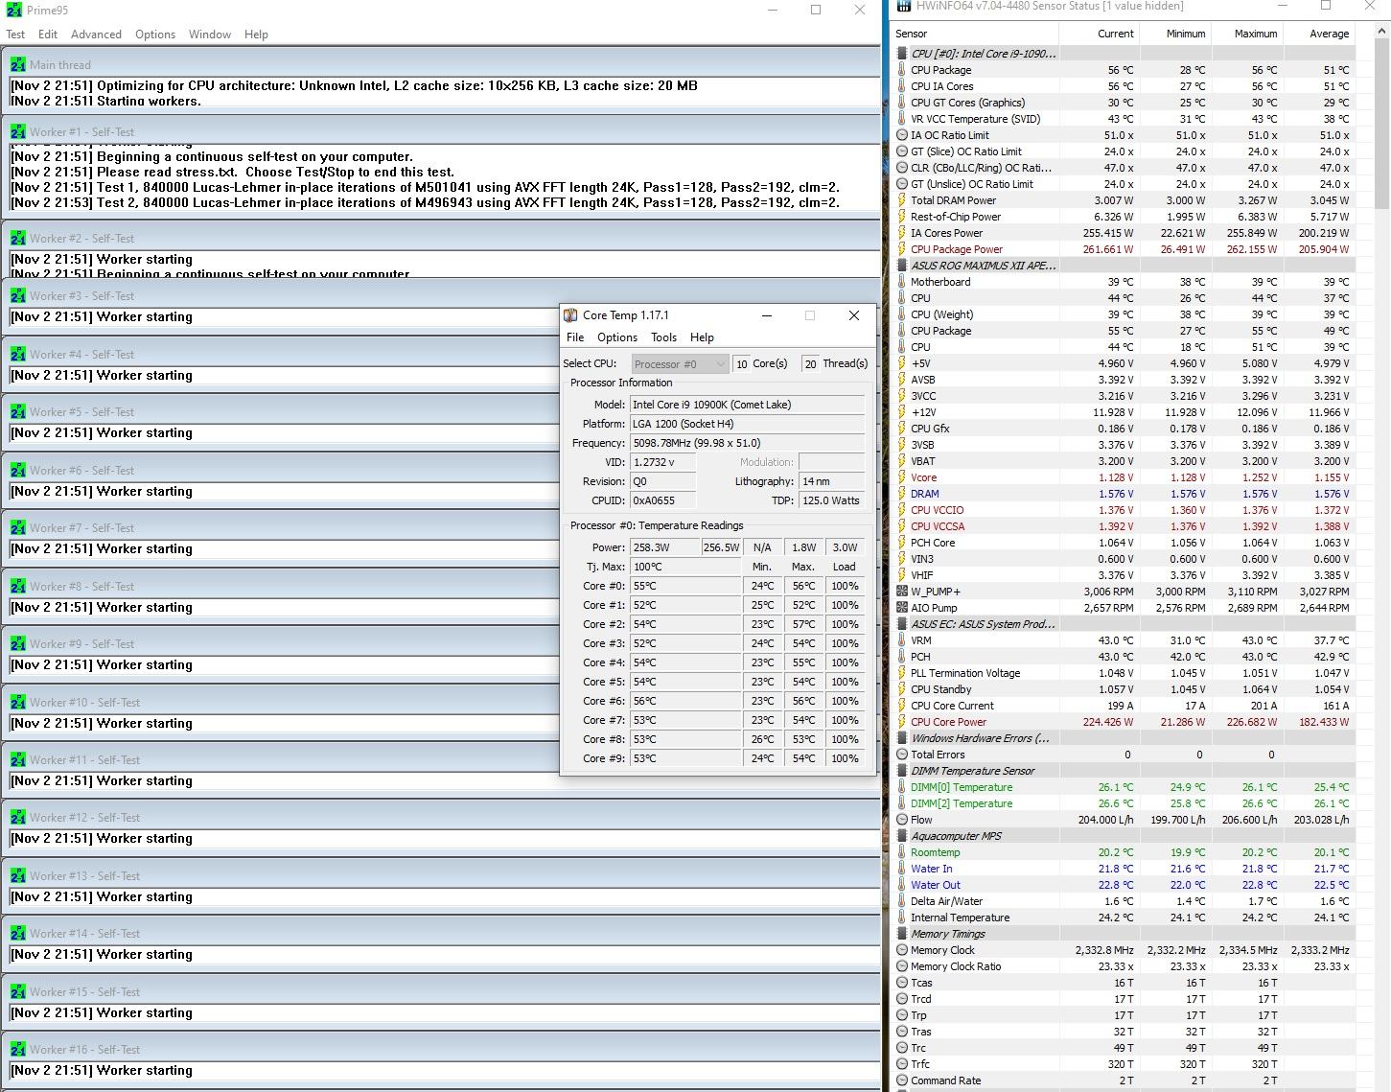Click the Windows Hardware Errors group icon

pyautogui.click(x=901, y=738)
